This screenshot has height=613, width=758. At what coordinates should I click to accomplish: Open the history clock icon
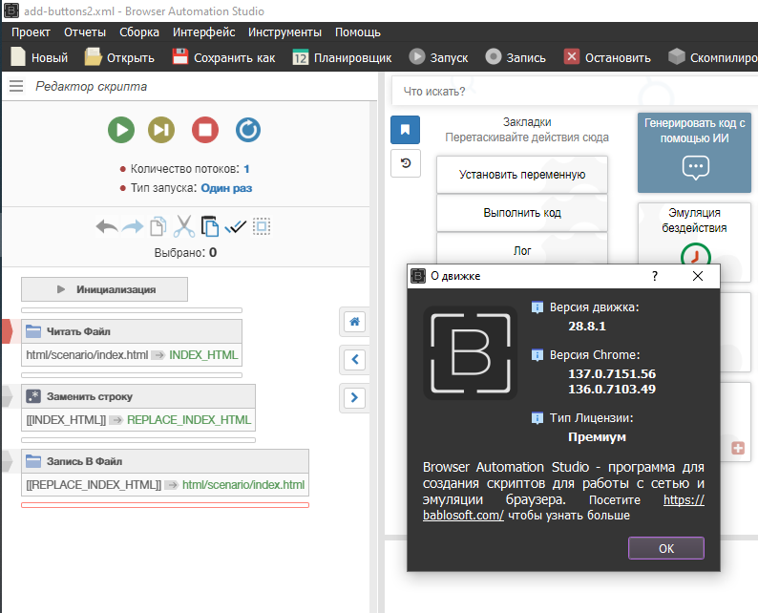point(405,163)
